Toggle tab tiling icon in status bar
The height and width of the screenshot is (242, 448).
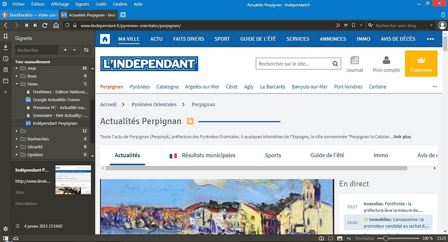[331, 239]
